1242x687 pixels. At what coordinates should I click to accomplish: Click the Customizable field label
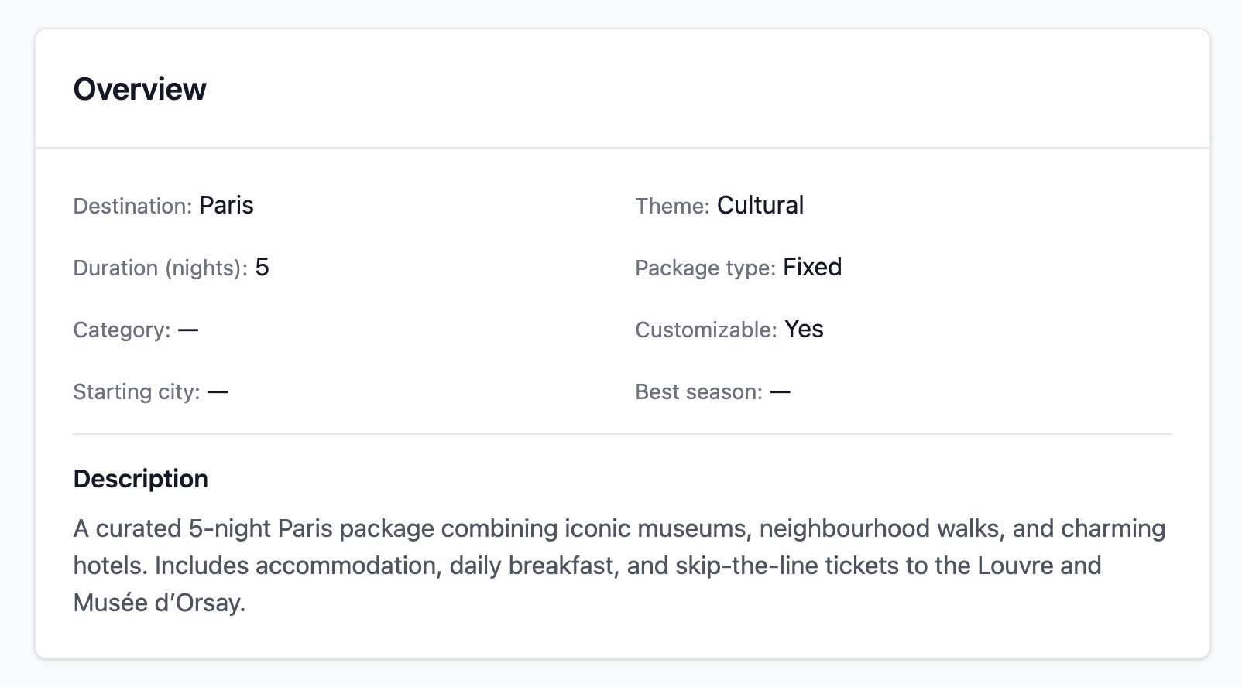click(x=705, y=330)
